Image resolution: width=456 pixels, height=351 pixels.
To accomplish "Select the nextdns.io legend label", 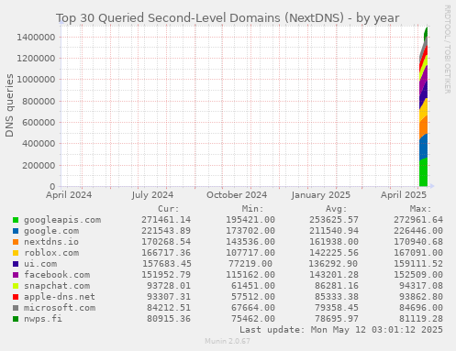I will 51,242.
